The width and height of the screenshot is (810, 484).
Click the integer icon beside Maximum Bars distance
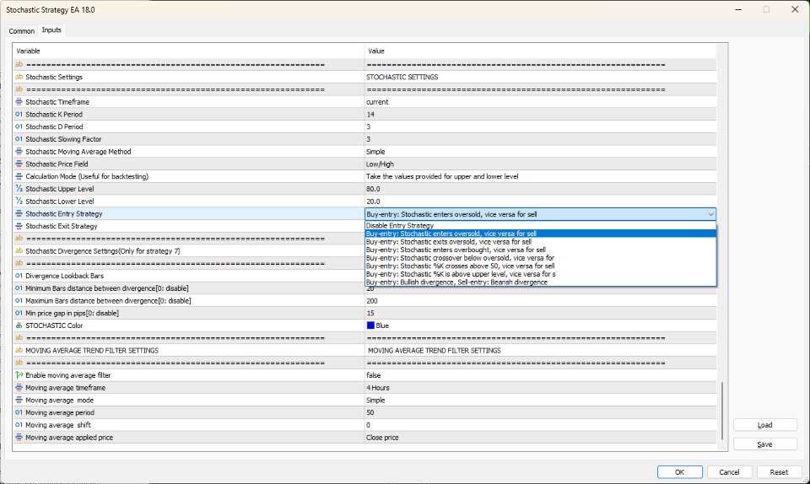click(19, 300)
